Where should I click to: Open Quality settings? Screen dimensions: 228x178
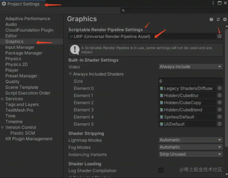click(12, 82)
